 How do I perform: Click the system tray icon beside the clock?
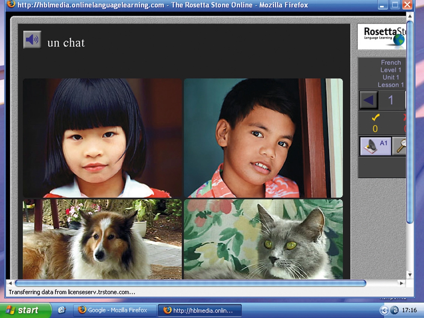click(x=395, y=310)
